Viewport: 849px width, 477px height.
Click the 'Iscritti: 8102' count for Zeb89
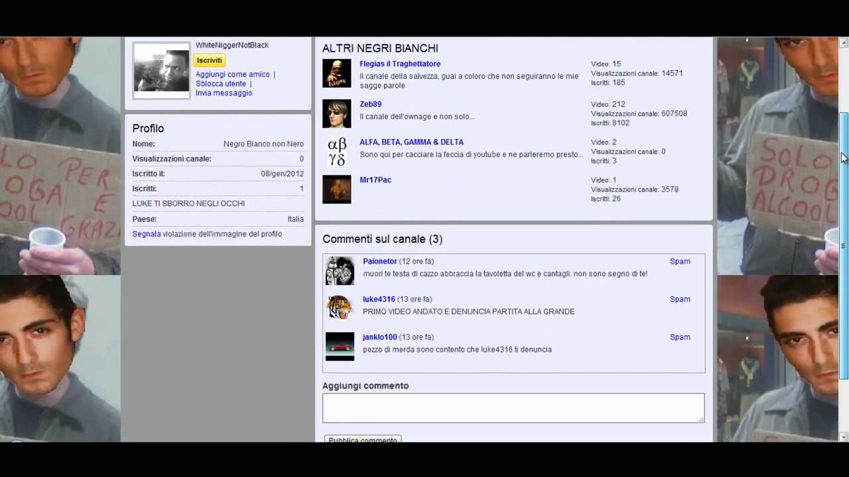tap(610, 123)
